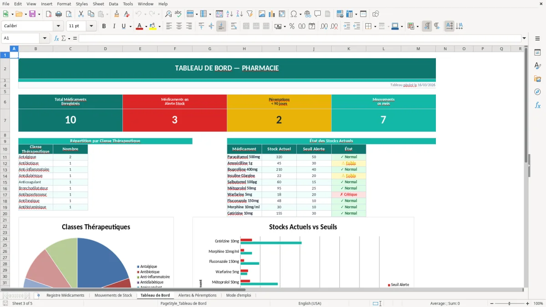Toggle Underline formatting
The height and width of the screenshot is (307, 546).
[123, 26]
